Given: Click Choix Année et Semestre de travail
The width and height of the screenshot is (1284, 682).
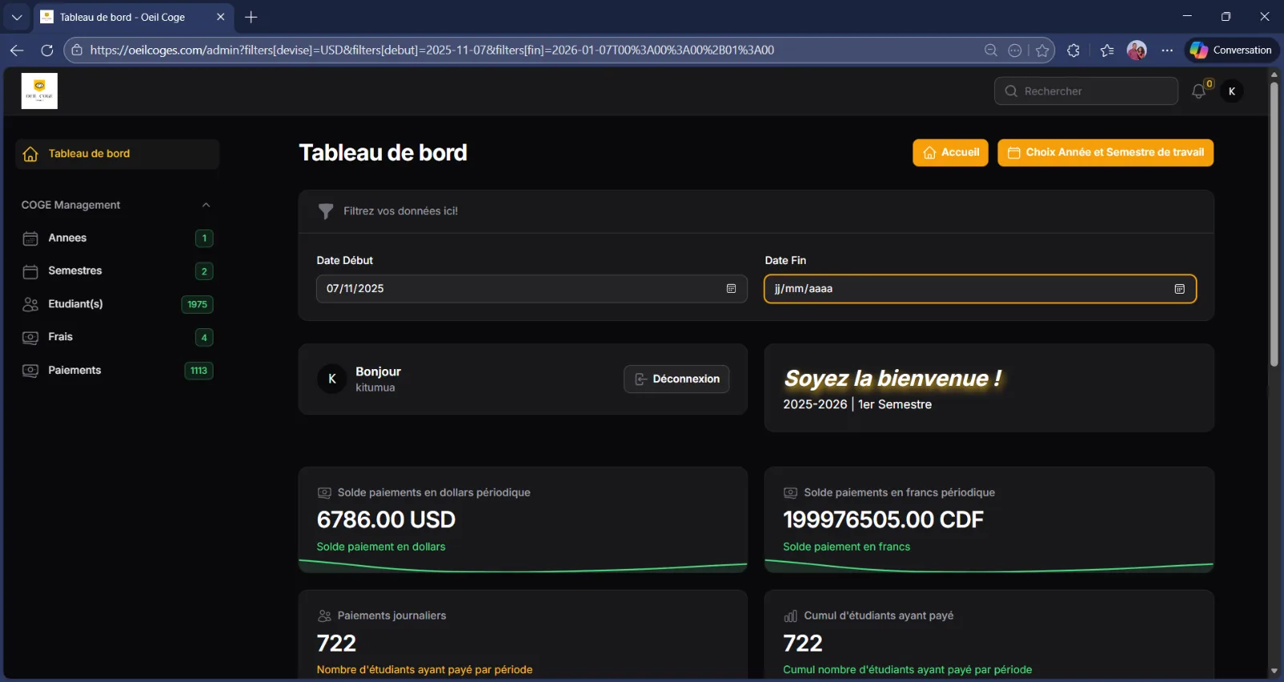Looking at the screenshot, I should click(1105, 152).
